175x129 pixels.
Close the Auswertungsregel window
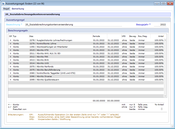tap(170, 3)
